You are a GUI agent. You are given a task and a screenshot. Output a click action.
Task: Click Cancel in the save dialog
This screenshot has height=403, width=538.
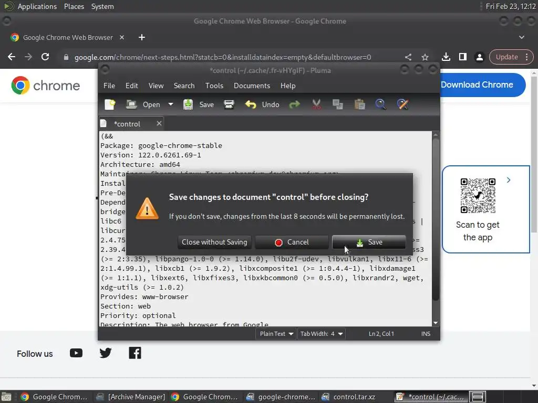coord(292,242)
